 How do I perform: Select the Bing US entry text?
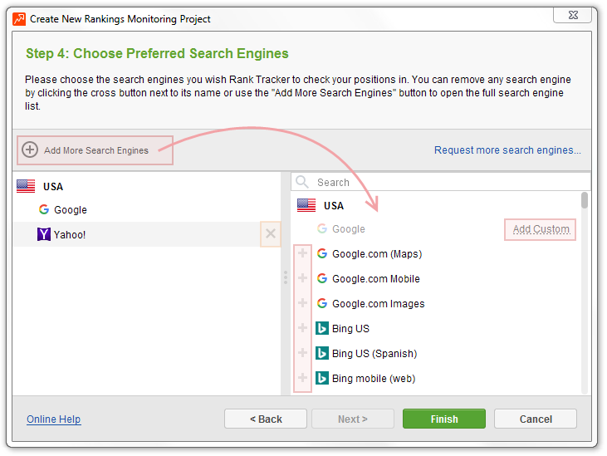coord(350,329)
